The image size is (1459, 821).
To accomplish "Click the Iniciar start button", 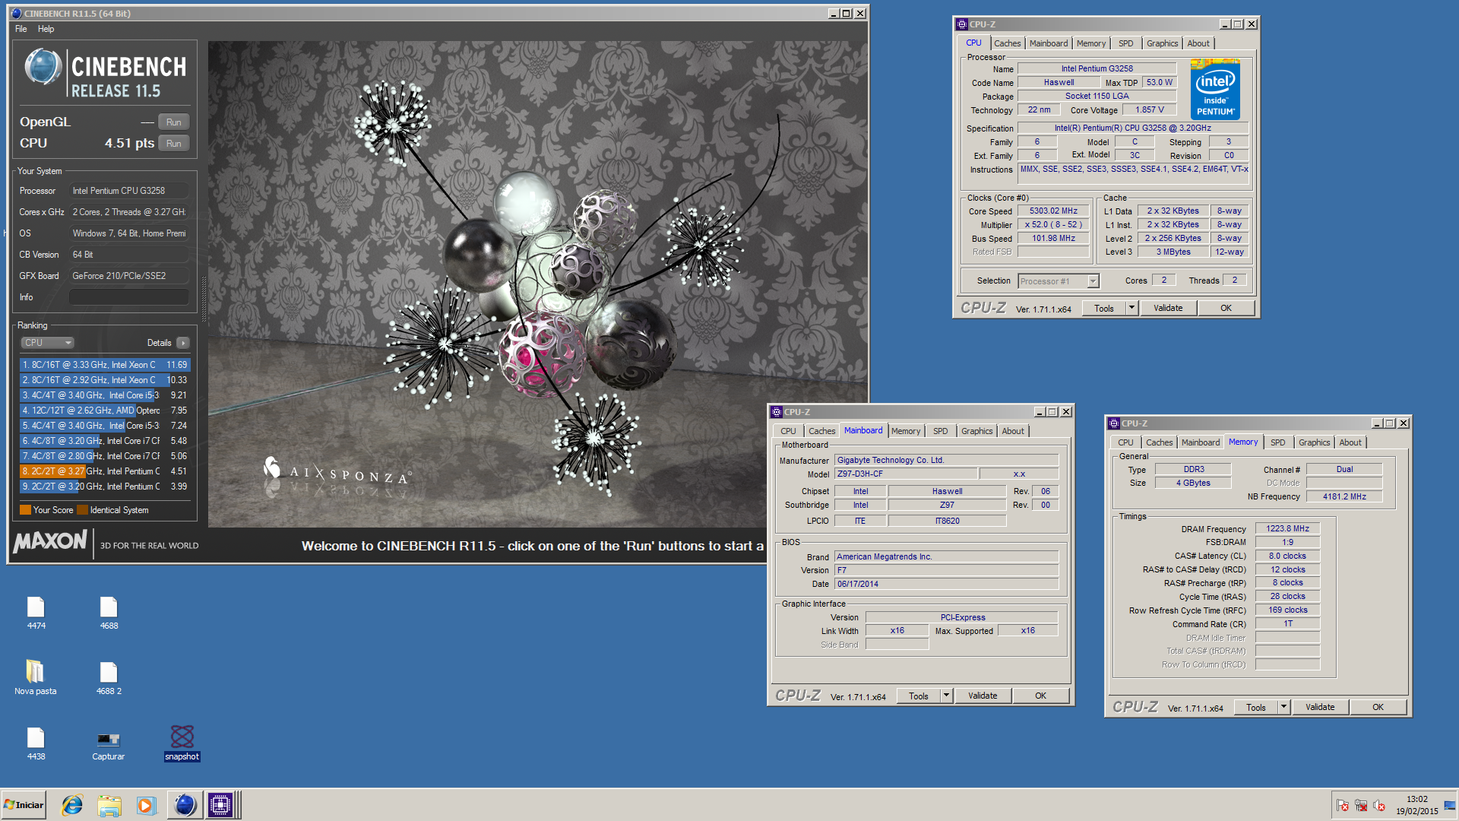I will tap(24, 805).
